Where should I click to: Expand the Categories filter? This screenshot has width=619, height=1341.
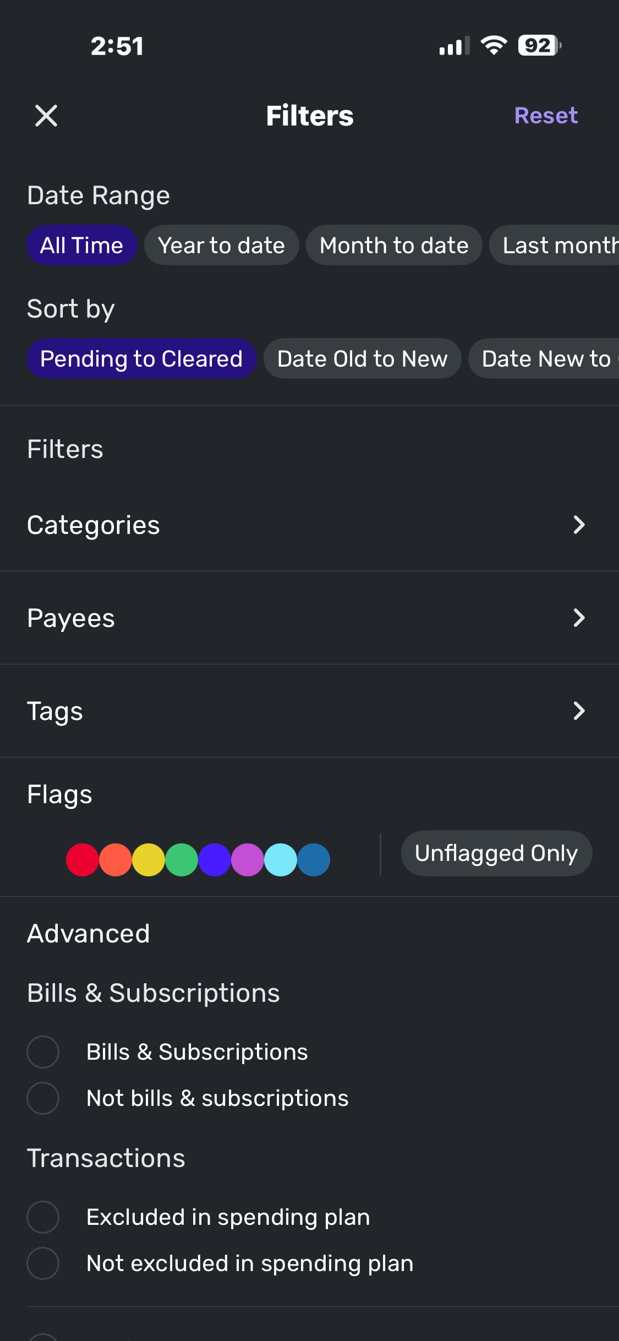coord(578,525)
